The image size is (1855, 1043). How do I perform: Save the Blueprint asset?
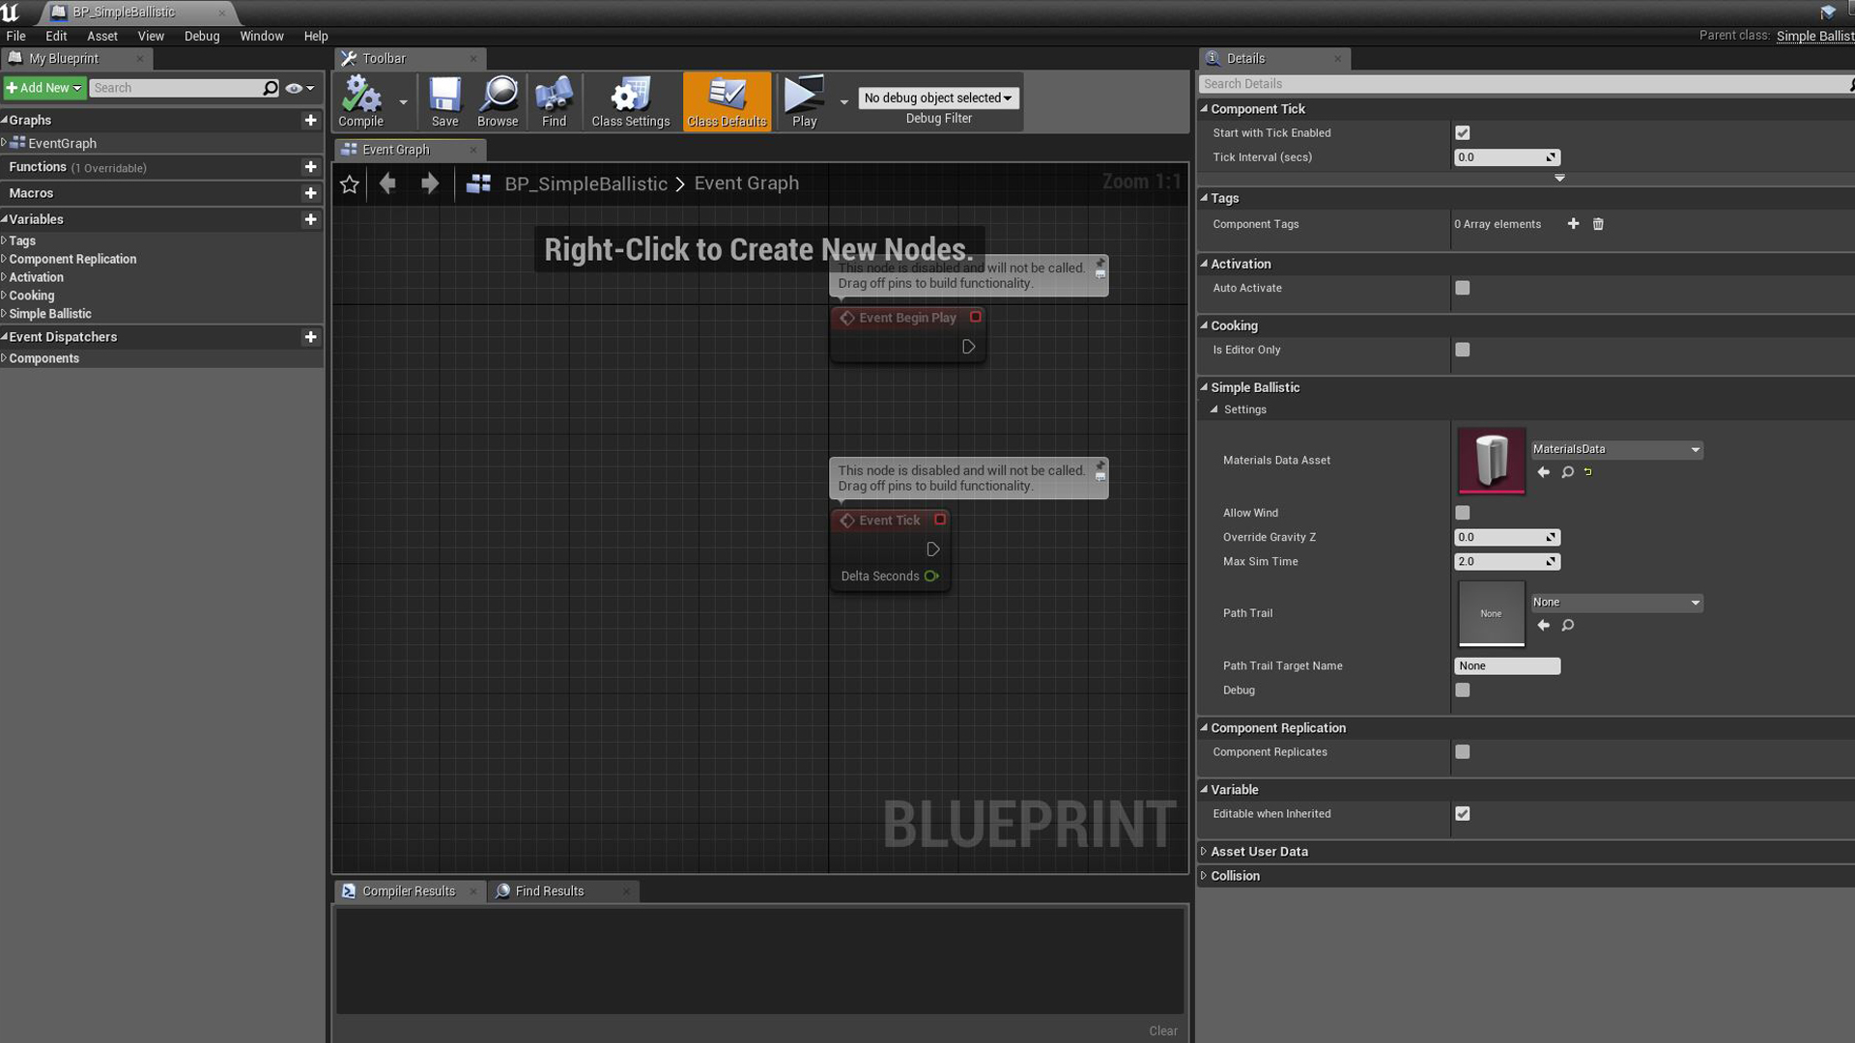tap(444, 99)
